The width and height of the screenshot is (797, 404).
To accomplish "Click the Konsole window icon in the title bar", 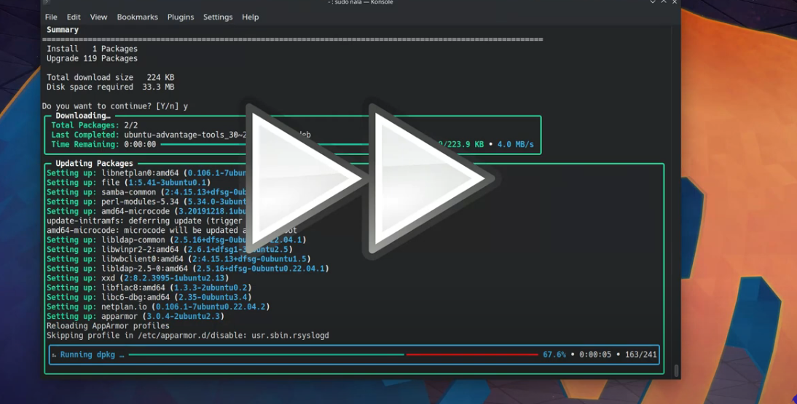I will click(46, 2).
